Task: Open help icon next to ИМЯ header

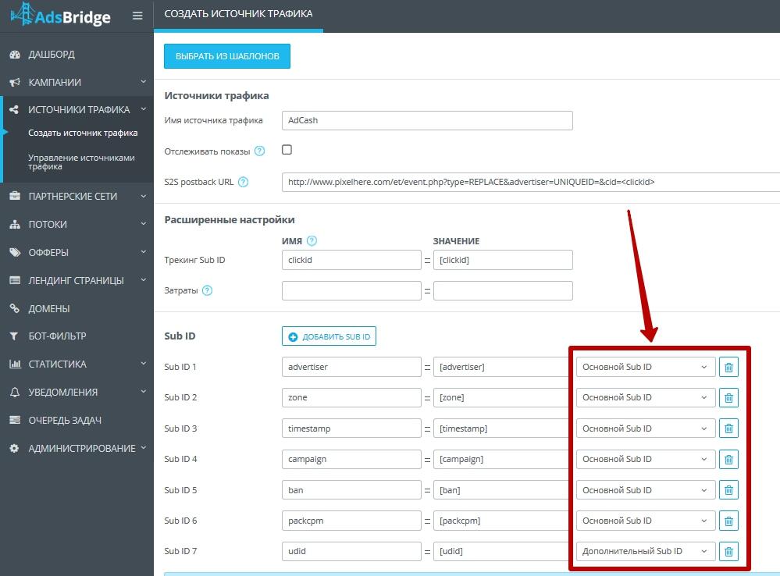Action: [x=312, y=240]
